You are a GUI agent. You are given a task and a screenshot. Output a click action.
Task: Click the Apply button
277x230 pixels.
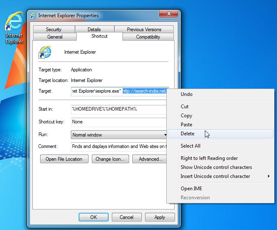[x=160, y=217]
